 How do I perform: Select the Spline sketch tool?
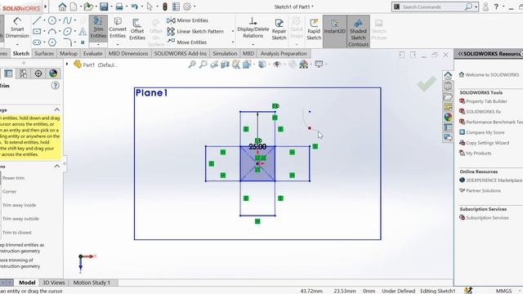coord(67,20)
